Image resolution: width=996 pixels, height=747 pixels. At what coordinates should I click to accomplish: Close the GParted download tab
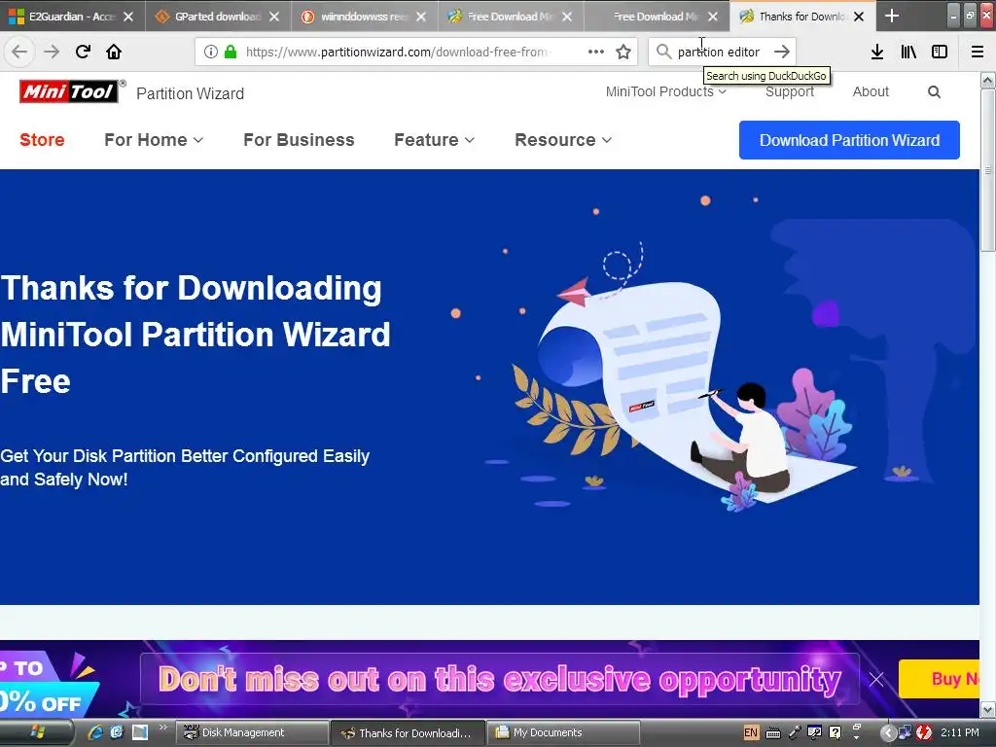273,18
